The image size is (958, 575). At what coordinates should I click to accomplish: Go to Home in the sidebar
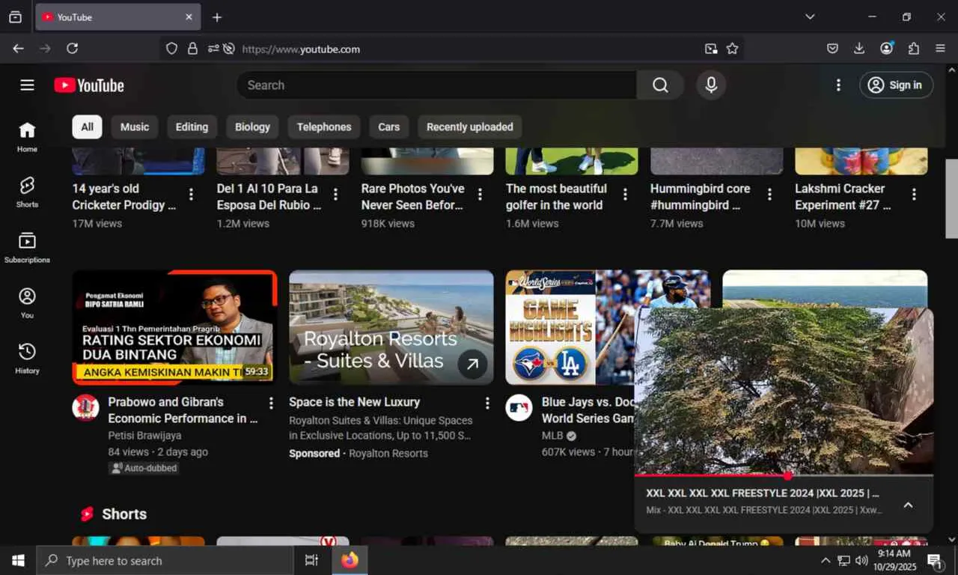(27, 137)
